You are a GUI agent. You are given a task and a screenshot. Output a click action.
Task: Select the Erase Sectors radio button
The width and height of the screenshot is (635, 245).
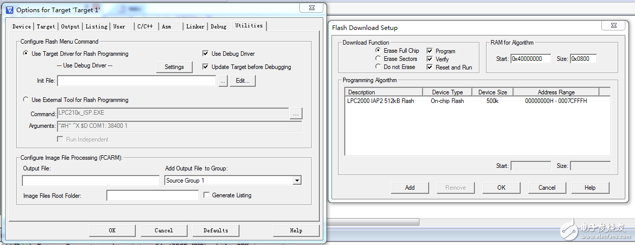tap(378, 59)
